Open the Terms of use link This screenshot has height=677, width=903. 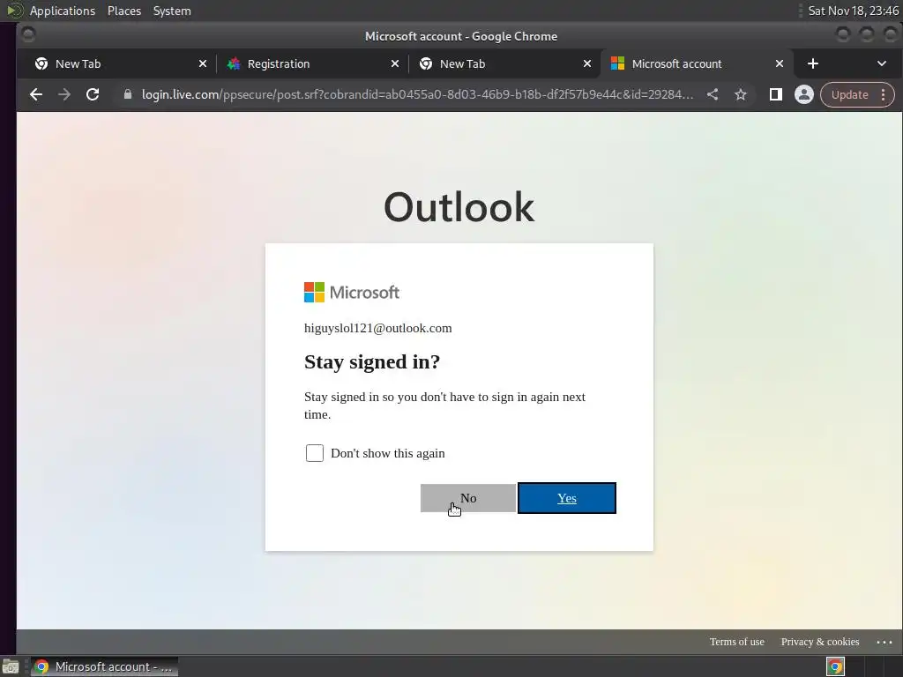pos(736,642)
